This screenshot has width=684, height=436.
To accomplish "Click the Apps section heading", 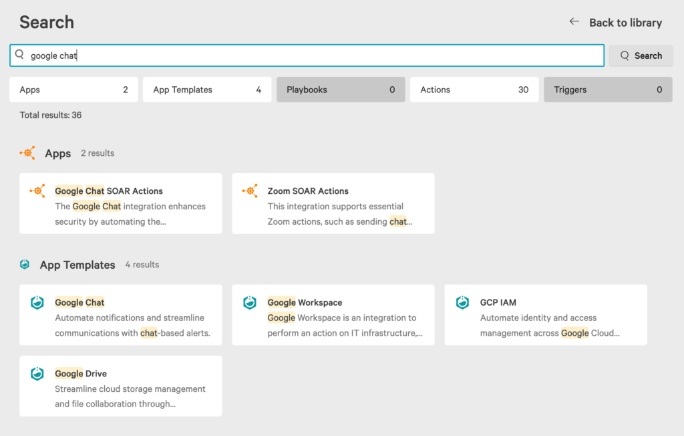I will [x=58, y=153].
